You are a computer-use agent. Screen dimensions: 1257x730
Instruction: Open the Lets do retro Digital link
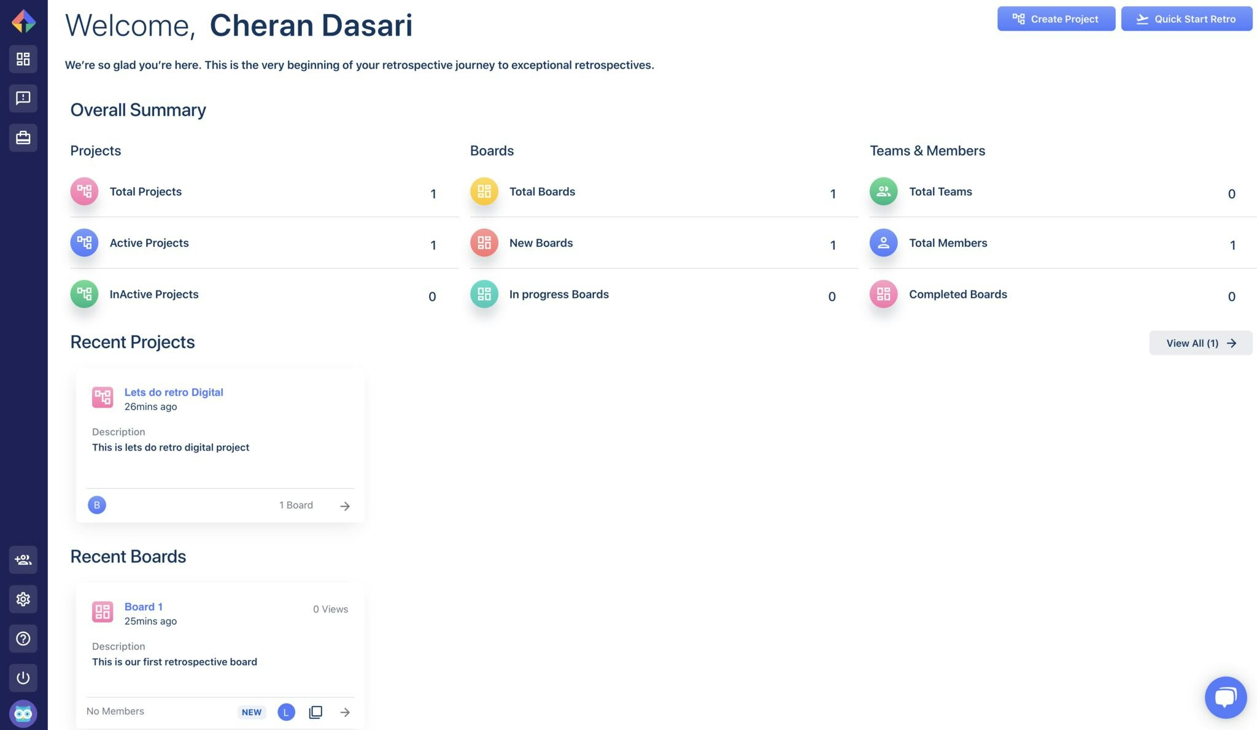click(174, 392)
